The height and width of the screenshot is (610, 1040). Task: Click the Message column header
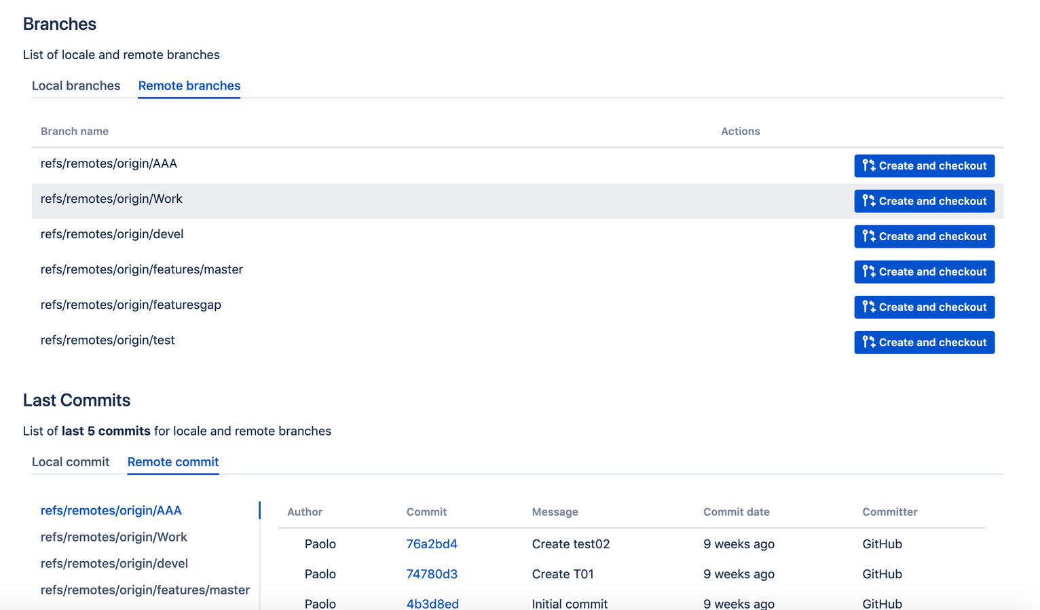point(555,512)
